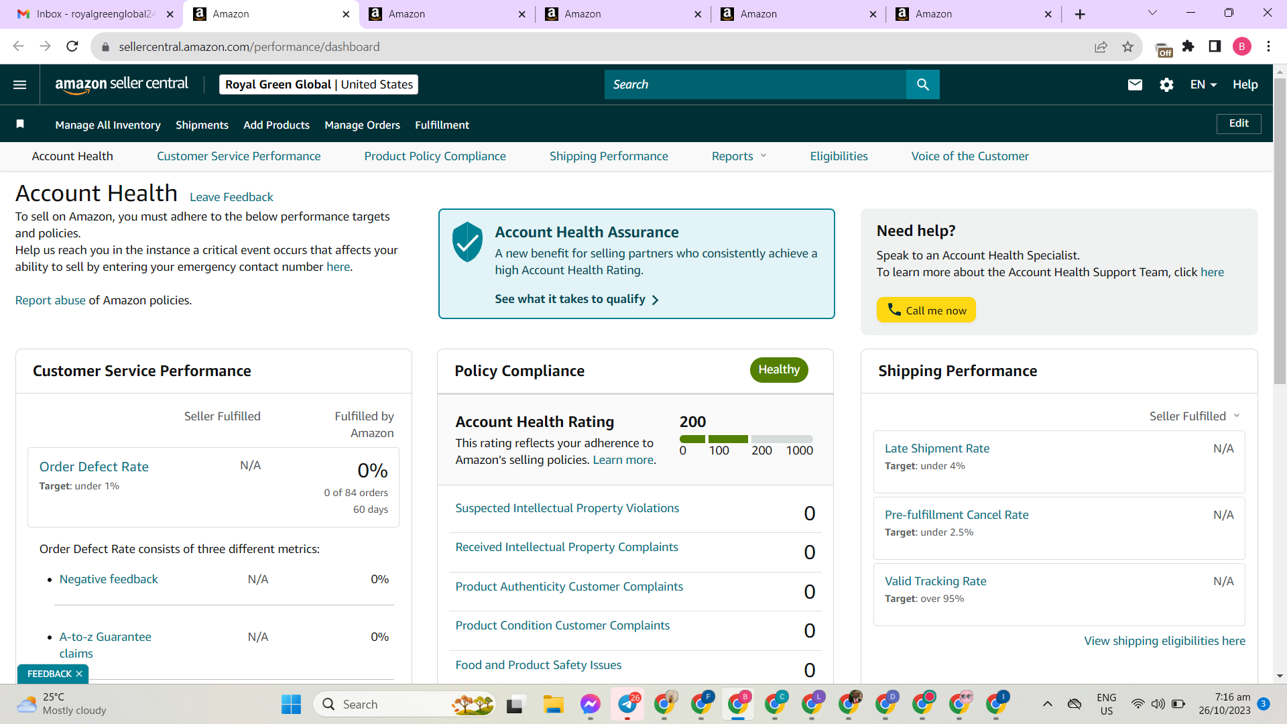Open the Customer Service Performance tab
This screenshot has height=724, width=1287.
pyautogui.click(x=239, y=156)
